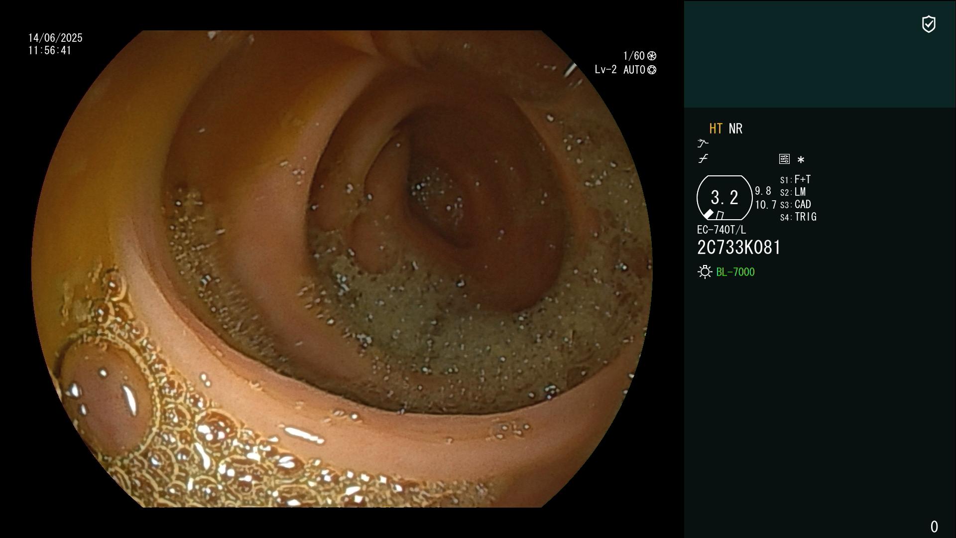Click the filled channel marker in scope diagram
Image resolution: width=956 pixels, height=538 pixels.
(709, 214)
